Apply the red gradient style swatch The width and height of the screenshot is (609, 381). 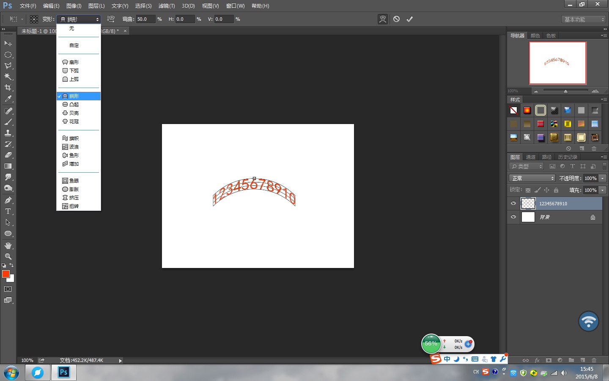click(527, 110)
